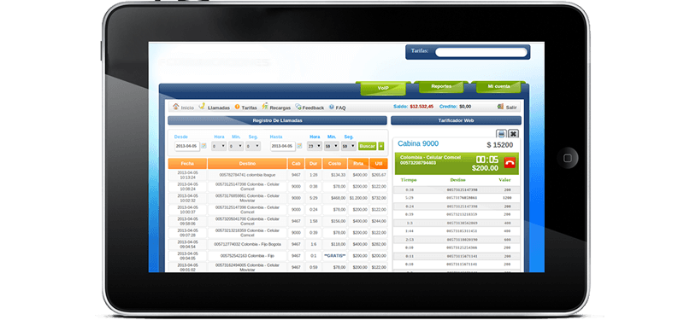This screenshot has height=320, width=684.
Task: Click the Inicio home icon
Action: 176,107
